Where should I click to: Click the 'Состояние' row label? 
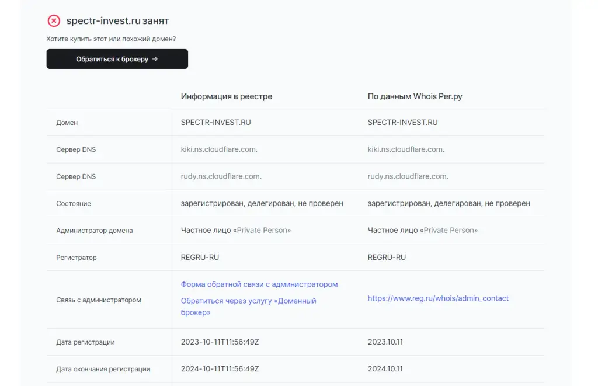tap(74, 204)
